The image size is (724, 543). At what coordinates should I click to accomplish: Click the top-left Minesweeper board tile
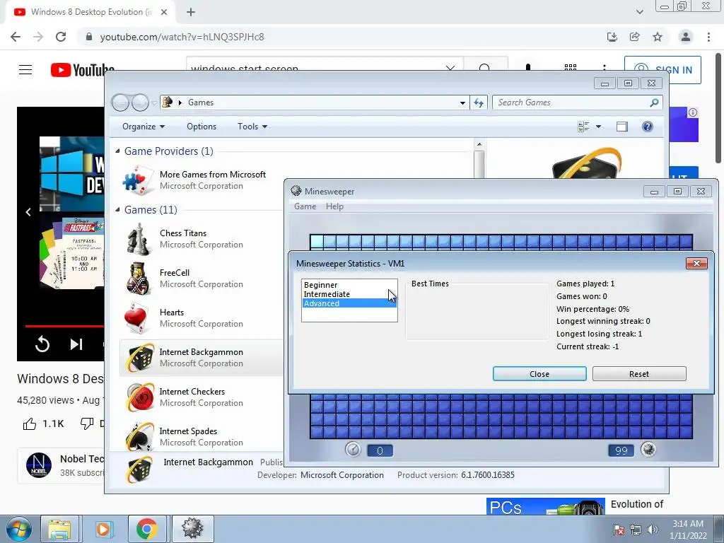pos(317,241)
